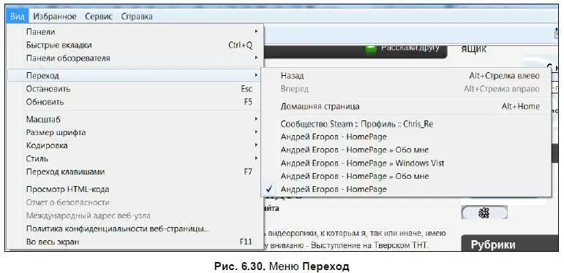
Task: Expand the Размер шрифта submenu
Action: tap(135, 132)
